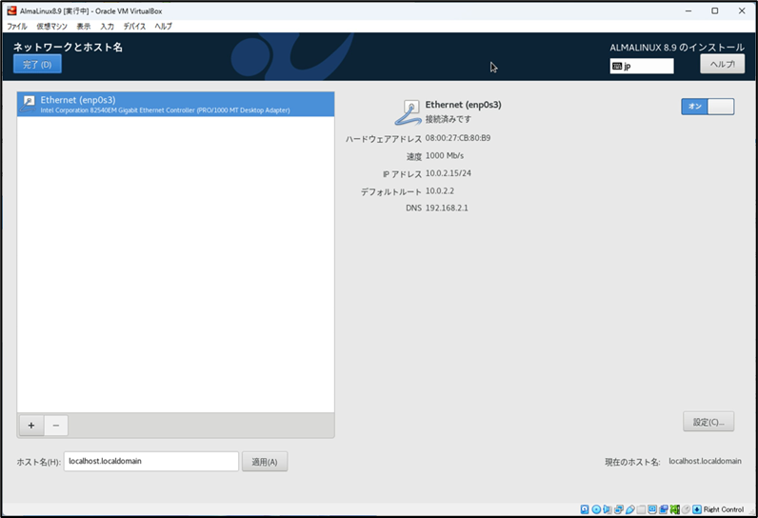Screen dimensions: 758x518
Task: Remove selected device with minus button
Action: (x=56, y=426)
